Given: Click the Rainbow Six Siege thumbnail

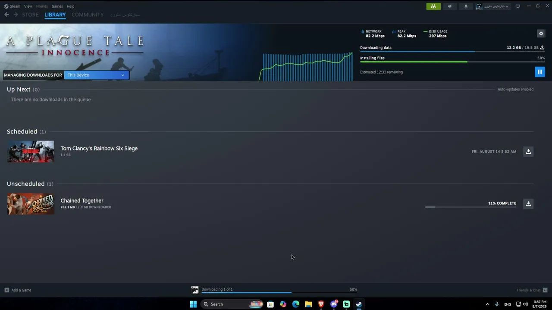Looking at the screenshot, I should click(31, 152).
